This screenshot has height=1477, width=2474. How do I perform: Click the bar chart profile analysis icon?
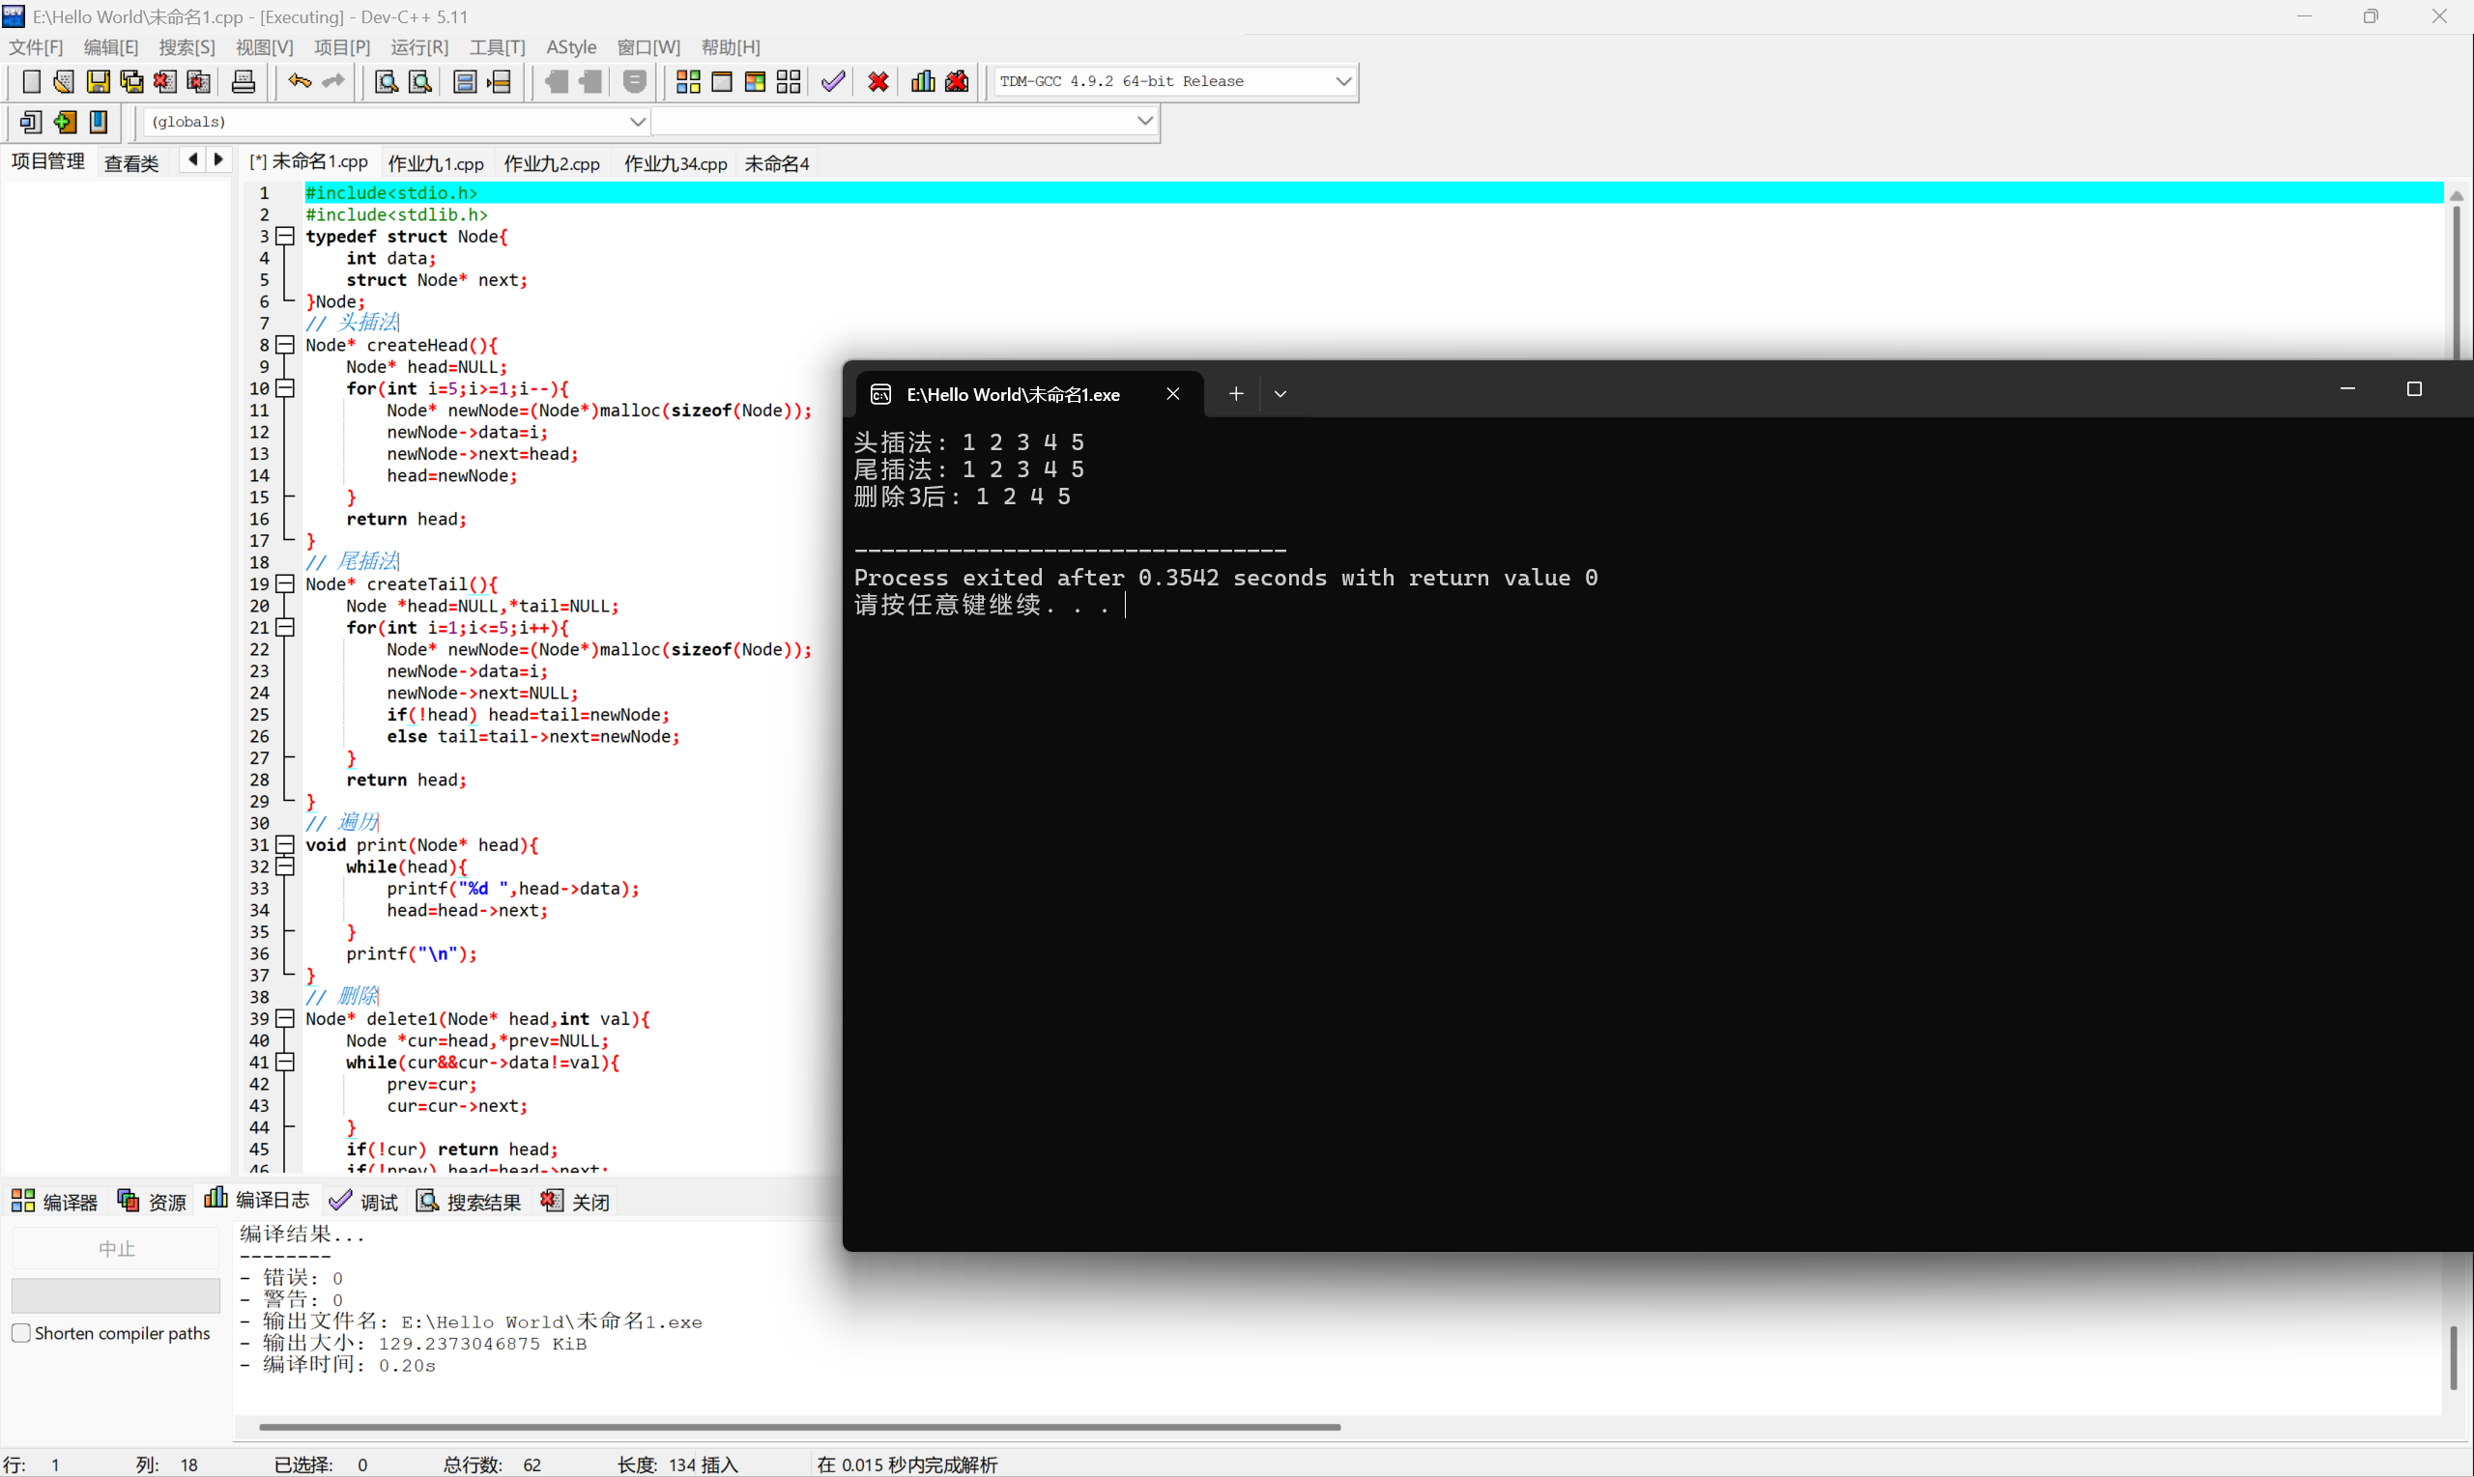click(923, 81)
